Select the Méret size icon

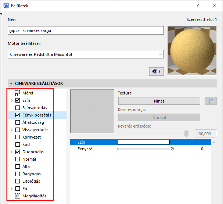click(18, 93)
